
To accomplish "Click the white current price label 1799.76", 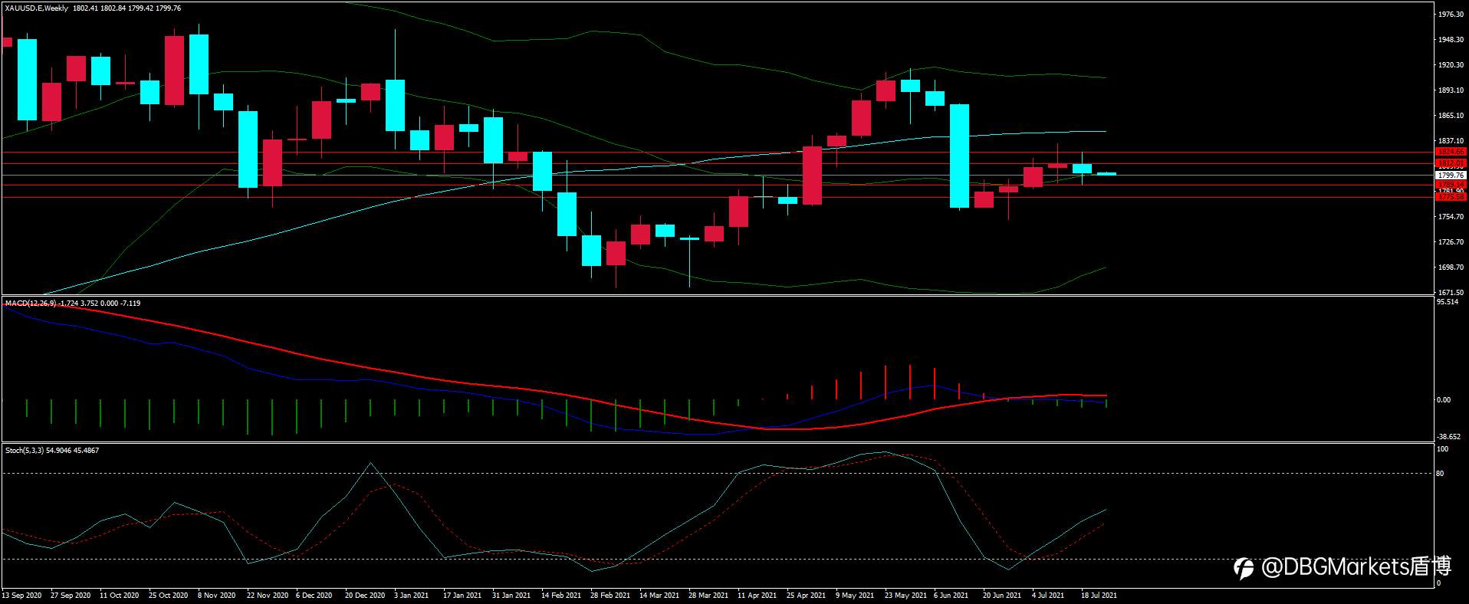I will tap(1451, 176).
